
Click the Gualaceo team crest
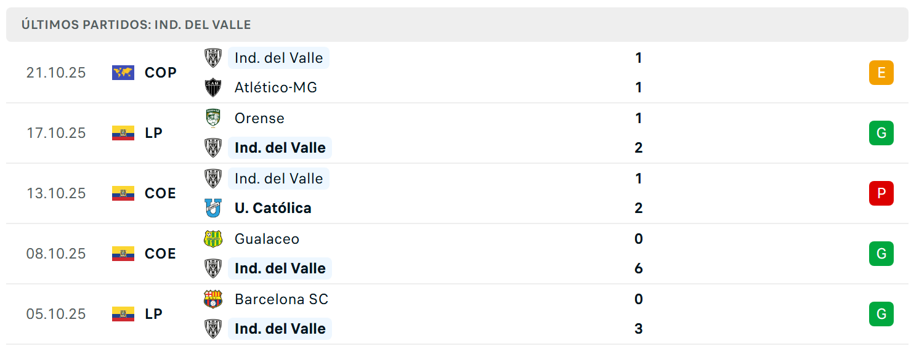point(213,239)
